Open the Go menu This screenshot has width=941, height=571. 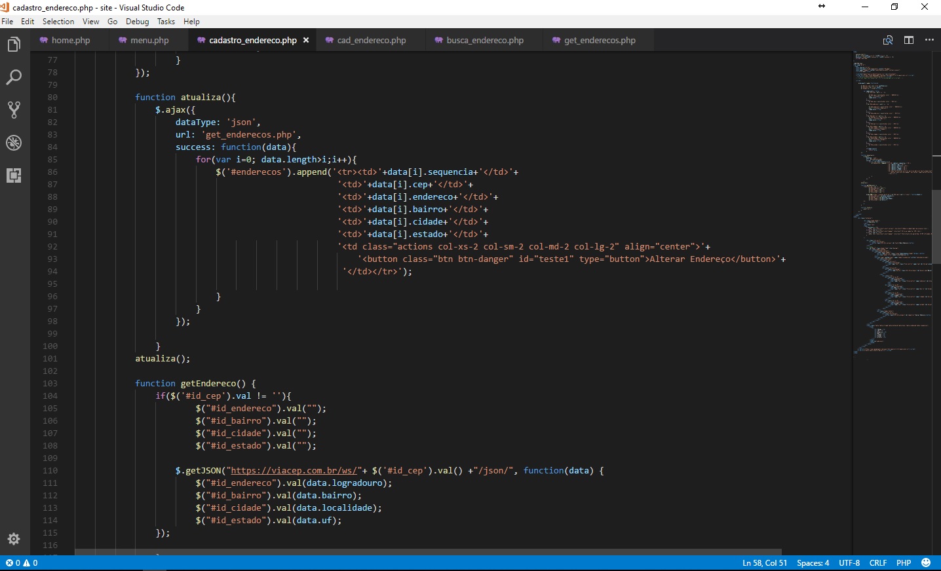113,22
